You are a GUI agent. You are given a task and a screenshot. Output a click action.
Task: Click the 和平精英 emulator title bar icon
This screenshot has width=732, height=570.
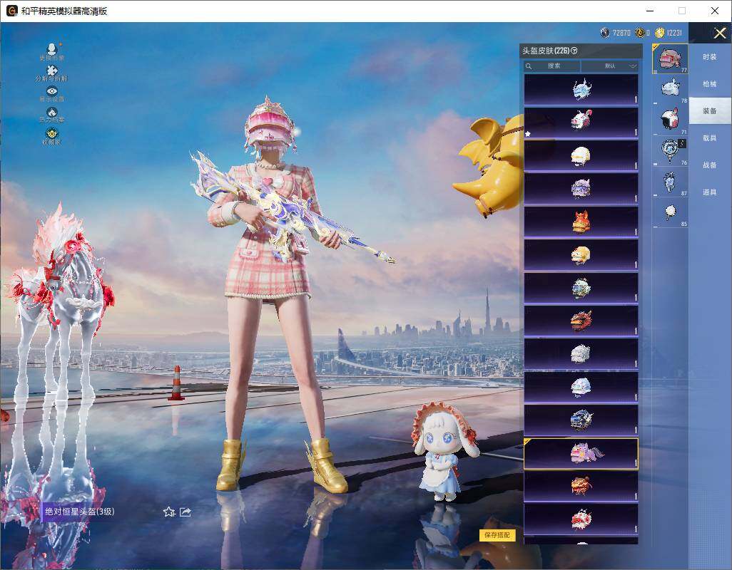pos(12,11)
